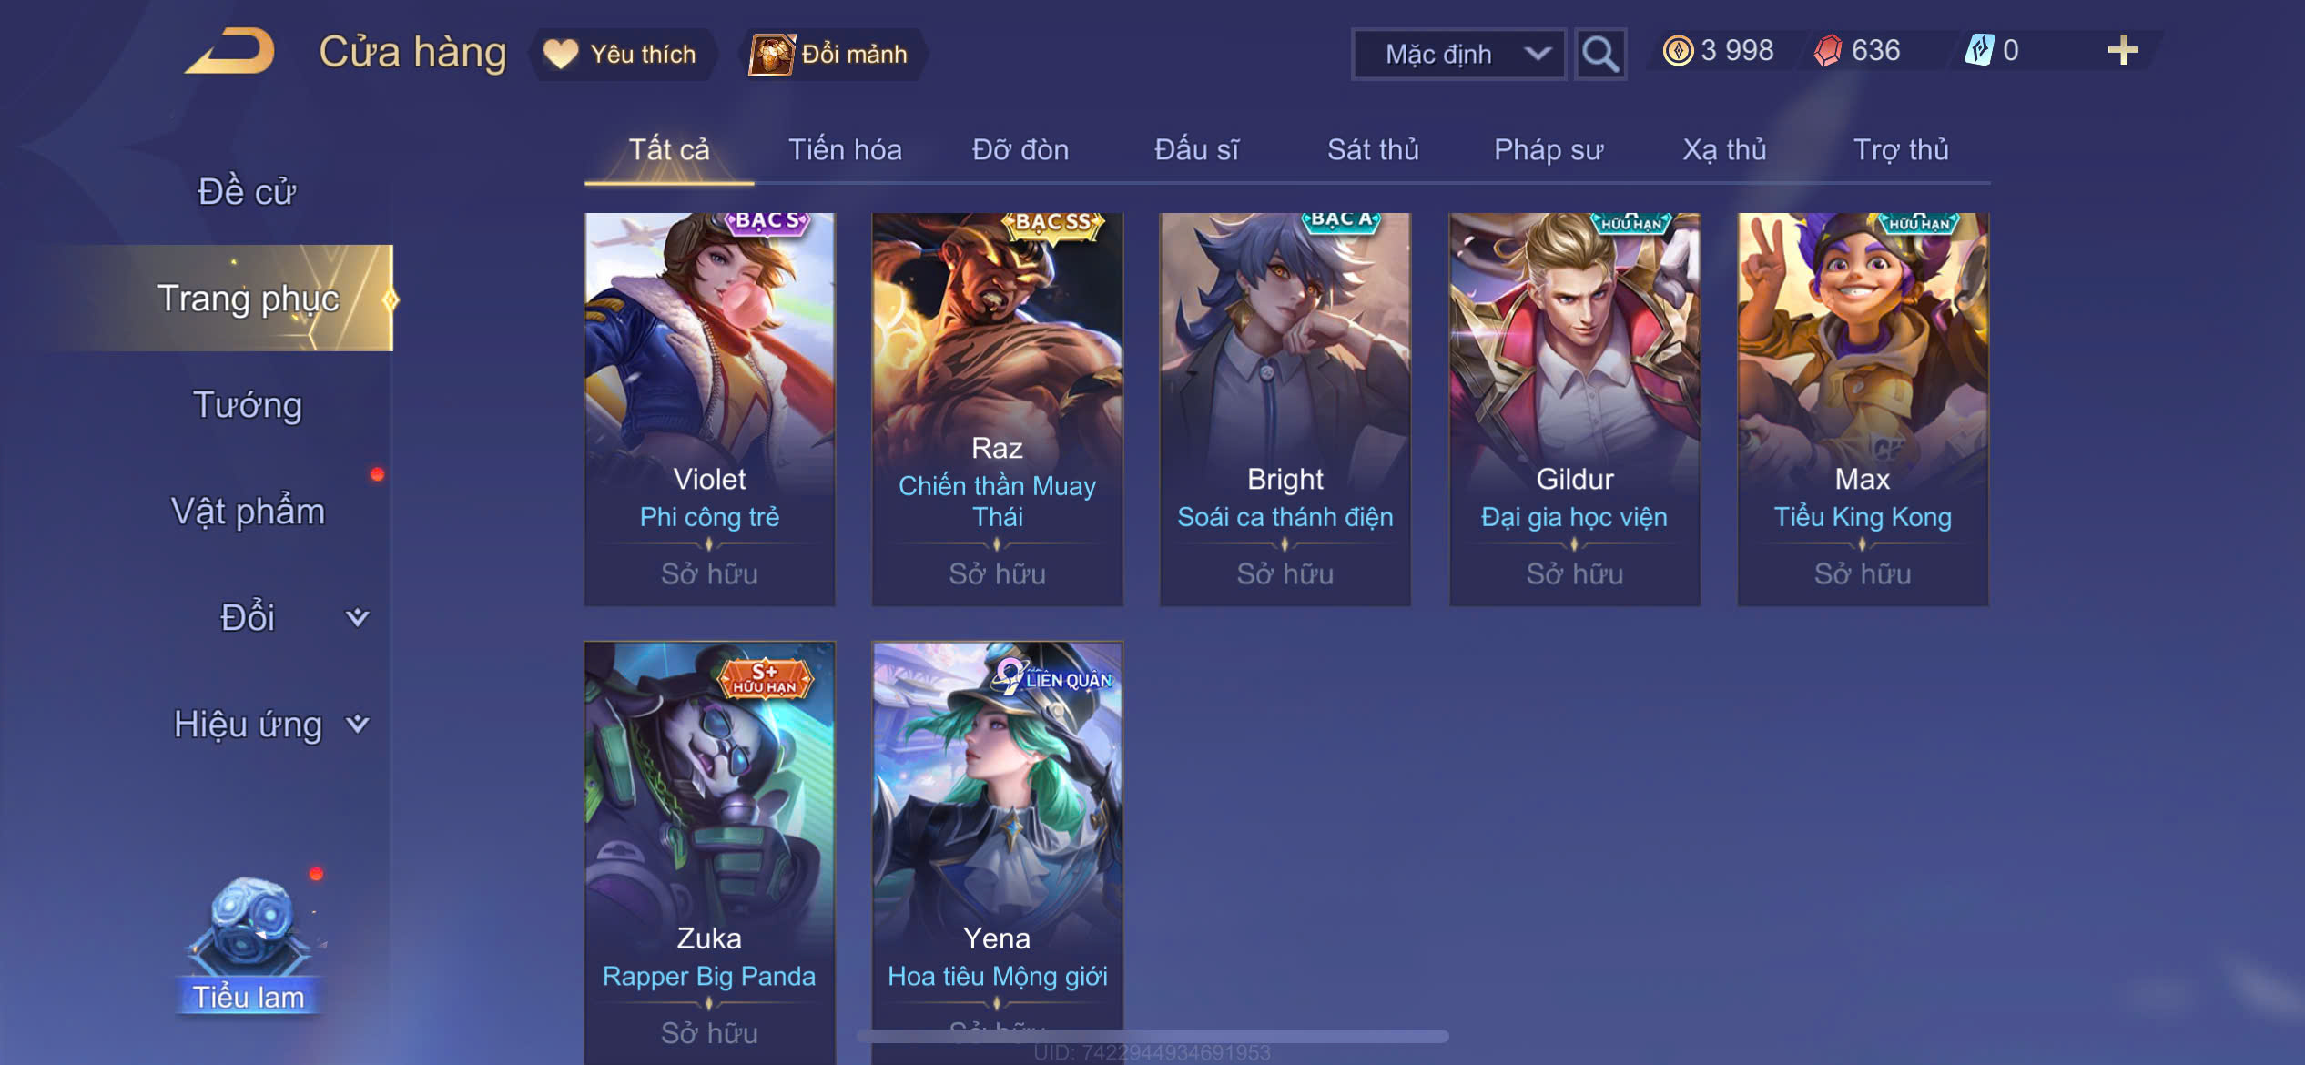The height and width of the screenshot is (1065, 2305).
Task: Open Đổi mảnh fragment exchange icon
Action: (x=772, y=55)
